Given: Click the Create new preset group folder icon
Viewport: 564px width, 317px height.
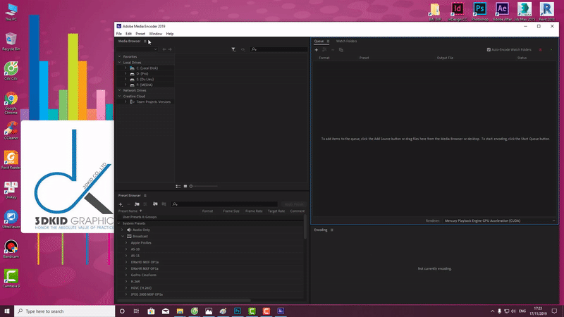Looking at the screenshot, I should coord(137,204).
